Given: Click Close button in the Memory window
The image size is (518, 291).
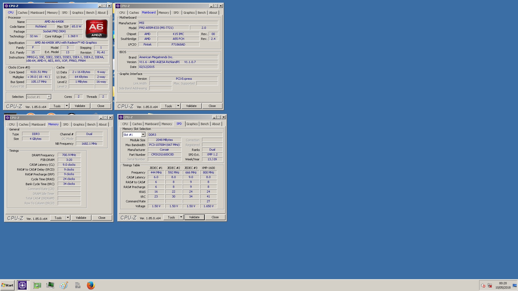Looking at the screenshot, I should [102, 218].
